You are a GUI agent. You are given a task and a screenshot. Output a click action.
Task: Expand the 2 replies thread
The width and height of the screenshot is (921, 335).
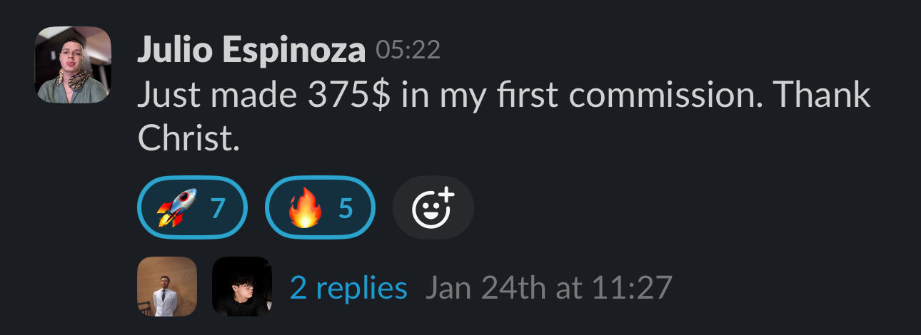click(x=348, y=287)
